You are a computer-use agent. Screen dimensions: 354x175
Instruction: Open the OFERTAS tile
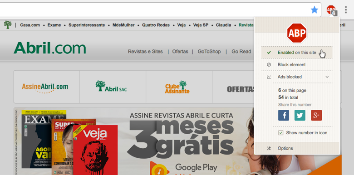233,87
